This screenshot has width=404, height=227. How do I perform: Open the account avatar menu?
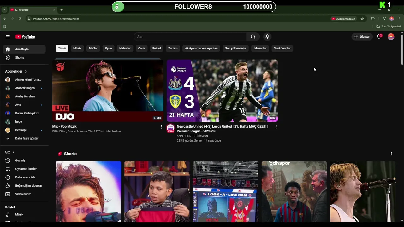(x=391, y=37)
